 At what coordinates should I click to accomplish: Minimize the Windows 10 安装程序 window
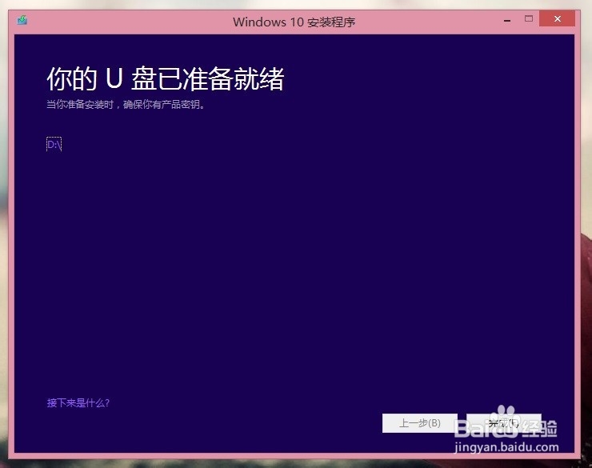(507, 20)
